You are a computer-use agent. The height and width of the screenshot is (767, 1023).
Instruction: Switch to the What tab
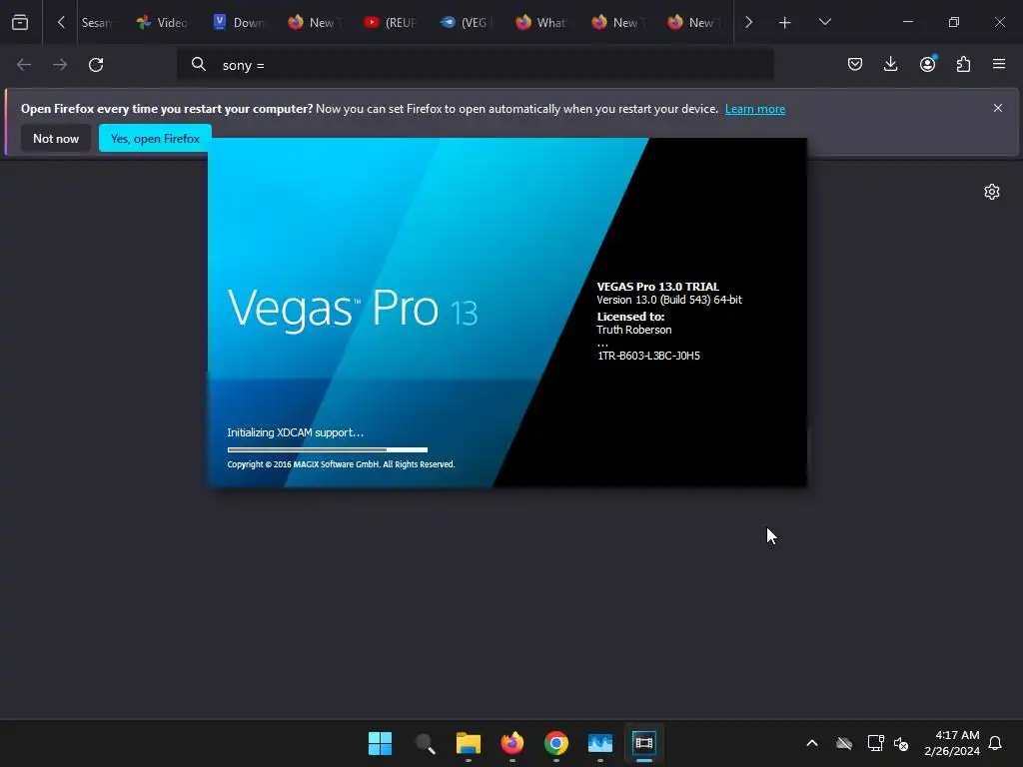point(541,22)
